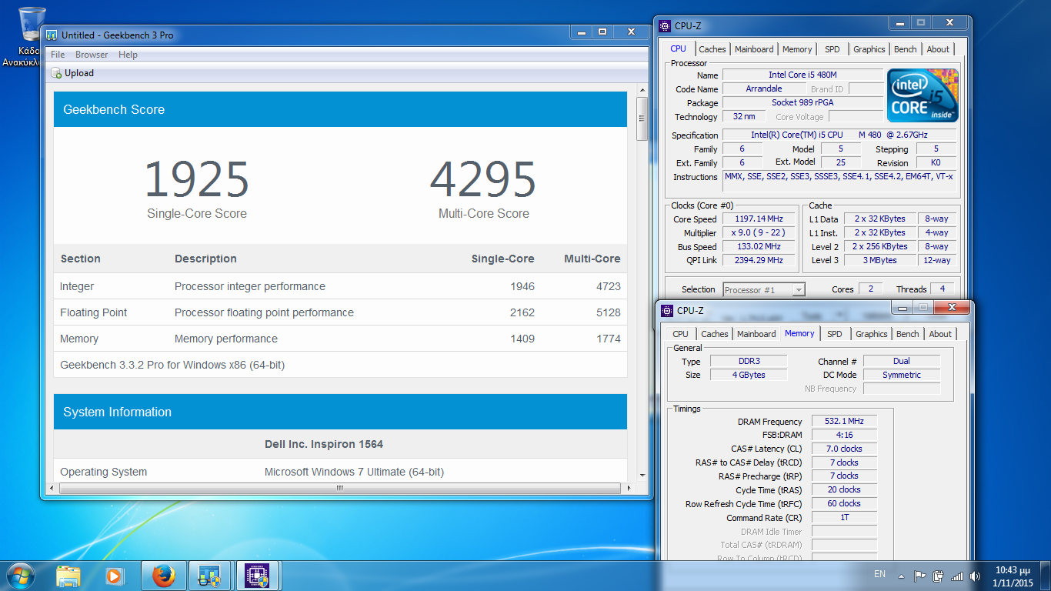Select the Floating Point row
1051x591 pixels.
point(340,312)
